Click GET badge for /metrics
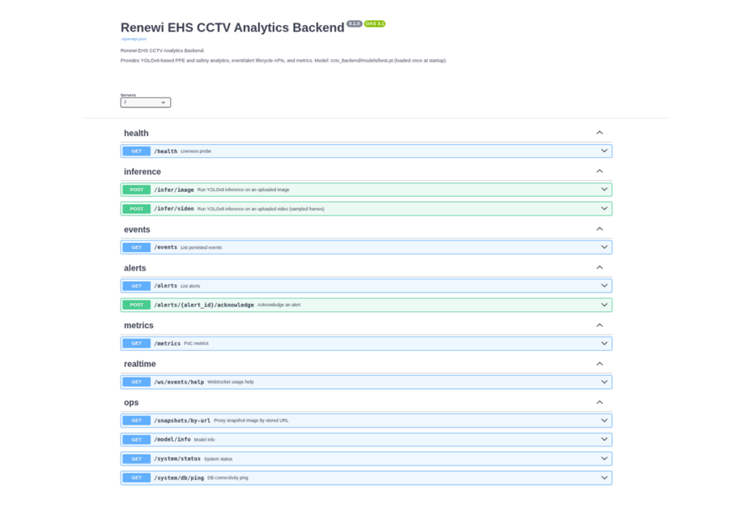749x508 pixels. tap(137, 343)
